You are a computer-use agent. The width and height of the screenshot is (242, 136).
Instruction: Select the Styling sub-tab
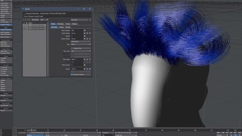coord(61,27)
